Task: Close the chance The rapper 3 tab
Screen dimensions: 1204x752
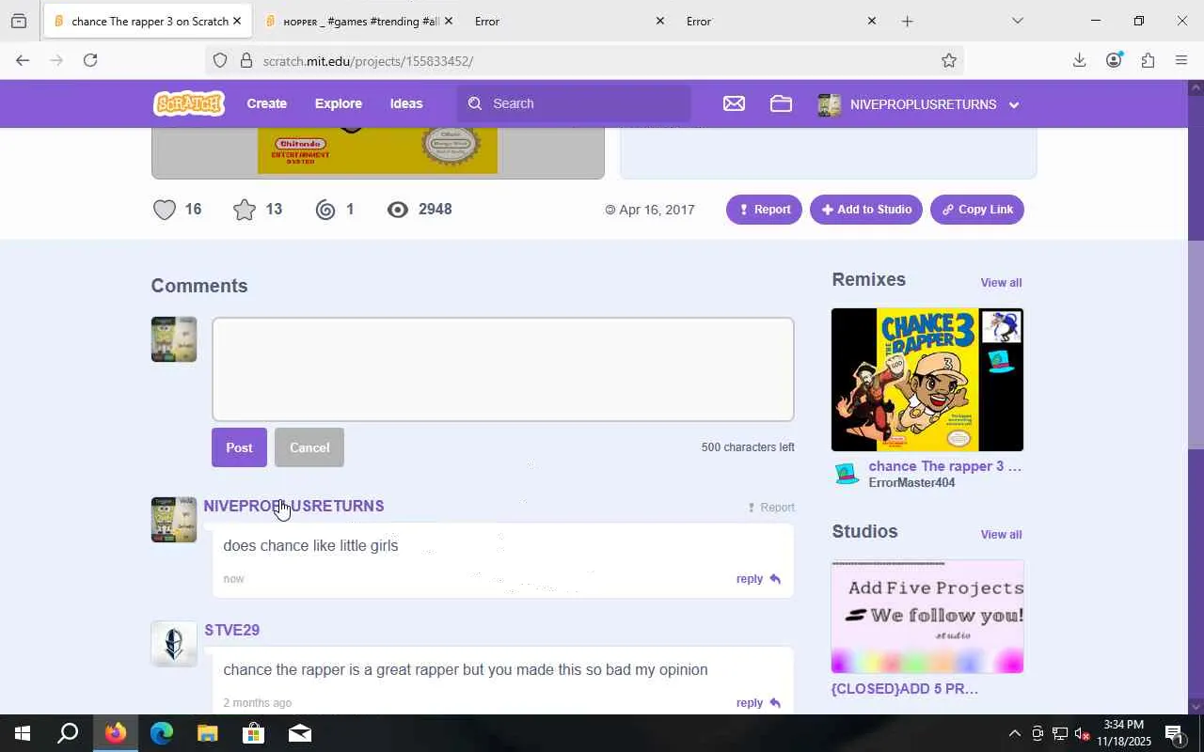Action: pos(236,21)
